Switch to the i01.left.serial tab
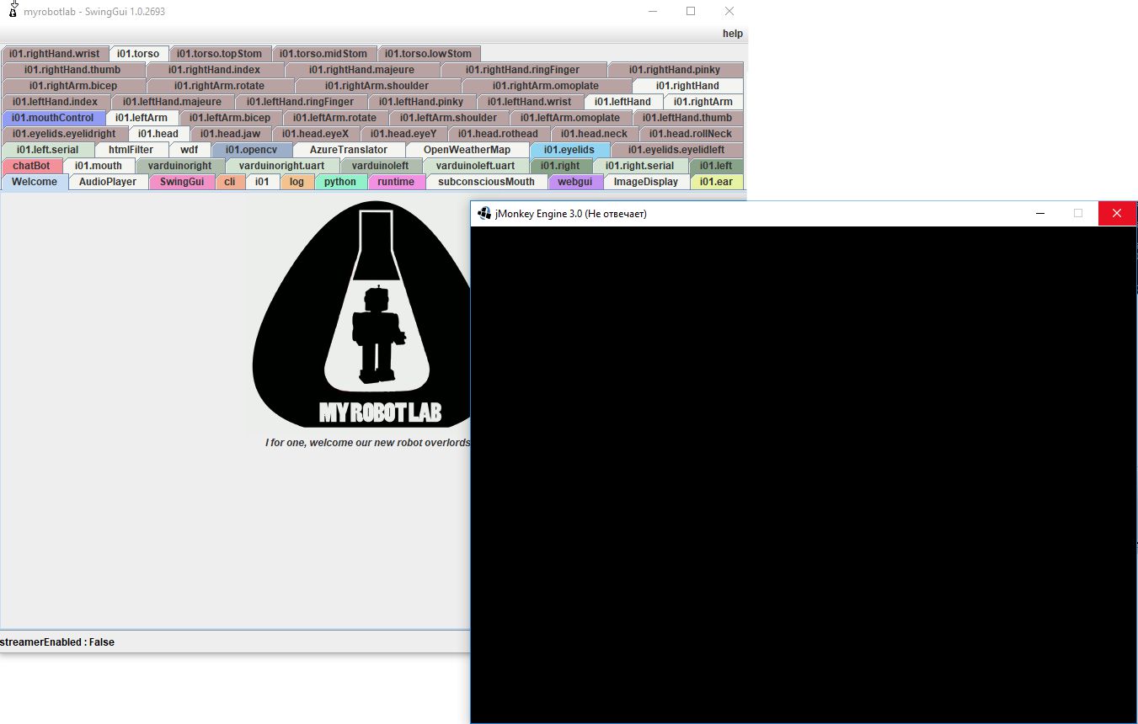Screen dimensions: 1138x724 click(x=47, y=150)
